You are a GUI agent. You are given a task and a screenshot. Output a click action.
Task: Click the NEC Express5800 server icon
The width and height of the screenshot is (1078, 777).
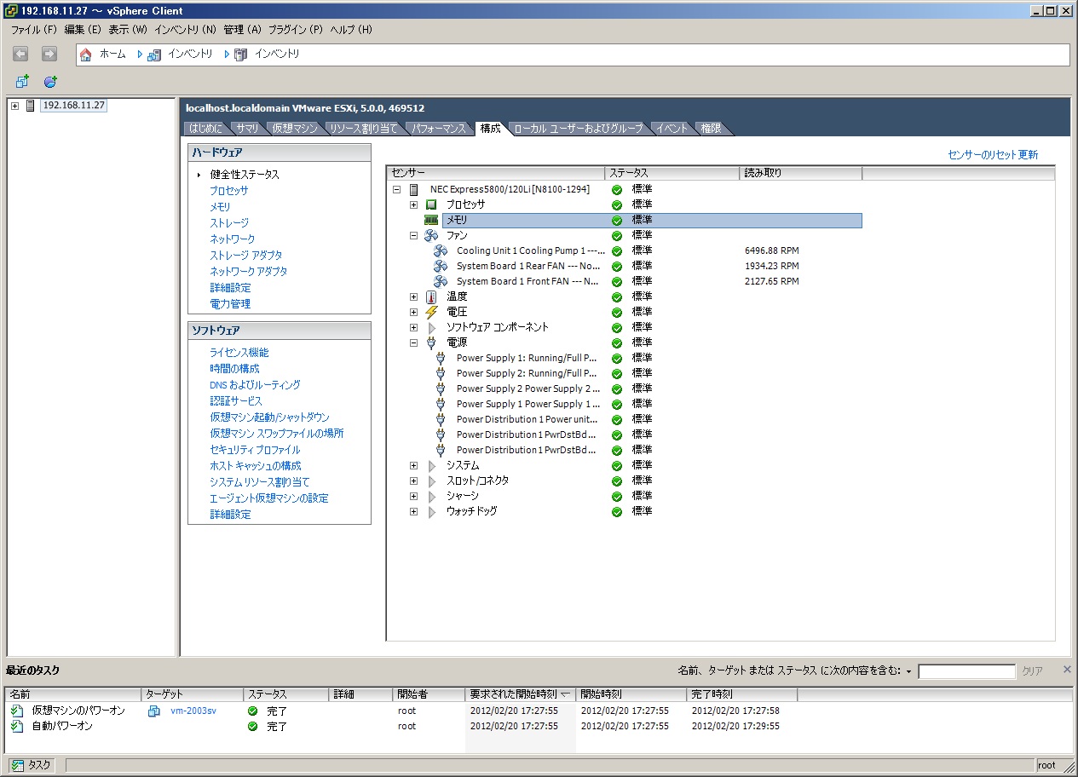click(x=414, y=189)
